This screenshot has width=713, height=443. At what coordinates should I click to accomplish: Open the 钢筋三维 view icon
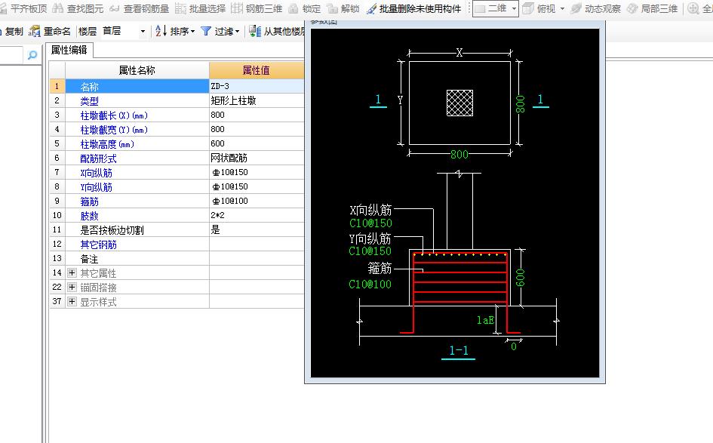point(237,8)
